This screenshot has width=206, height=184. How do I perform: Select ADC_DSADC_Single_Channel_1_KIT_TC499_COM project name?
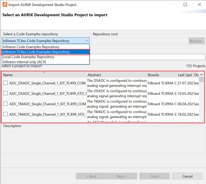48,83
